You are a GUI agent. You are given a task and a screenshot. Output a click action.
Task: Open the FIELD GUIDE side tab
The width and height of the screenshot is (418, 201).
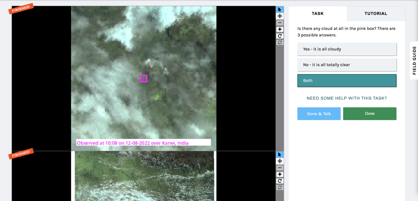tap(414, 60)
